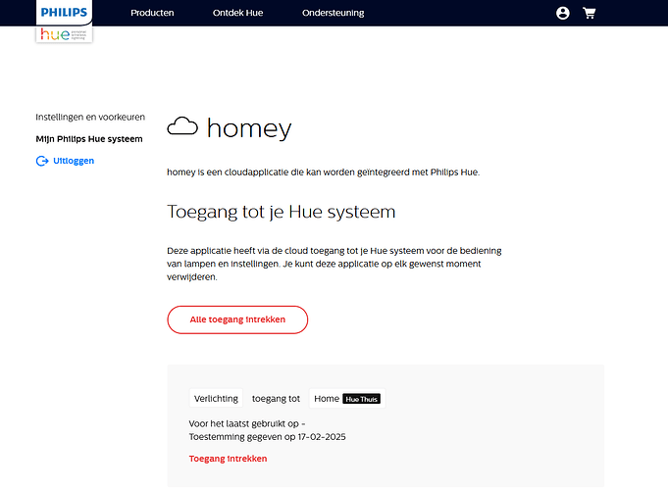Click paragraph starting Deze applicatie heeft

[334, 264]
